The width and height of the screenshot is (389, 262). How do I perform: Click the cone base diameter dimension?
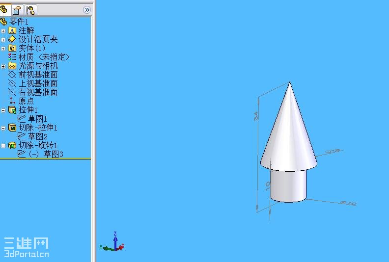pyautogui.click(x=333, y=151)
